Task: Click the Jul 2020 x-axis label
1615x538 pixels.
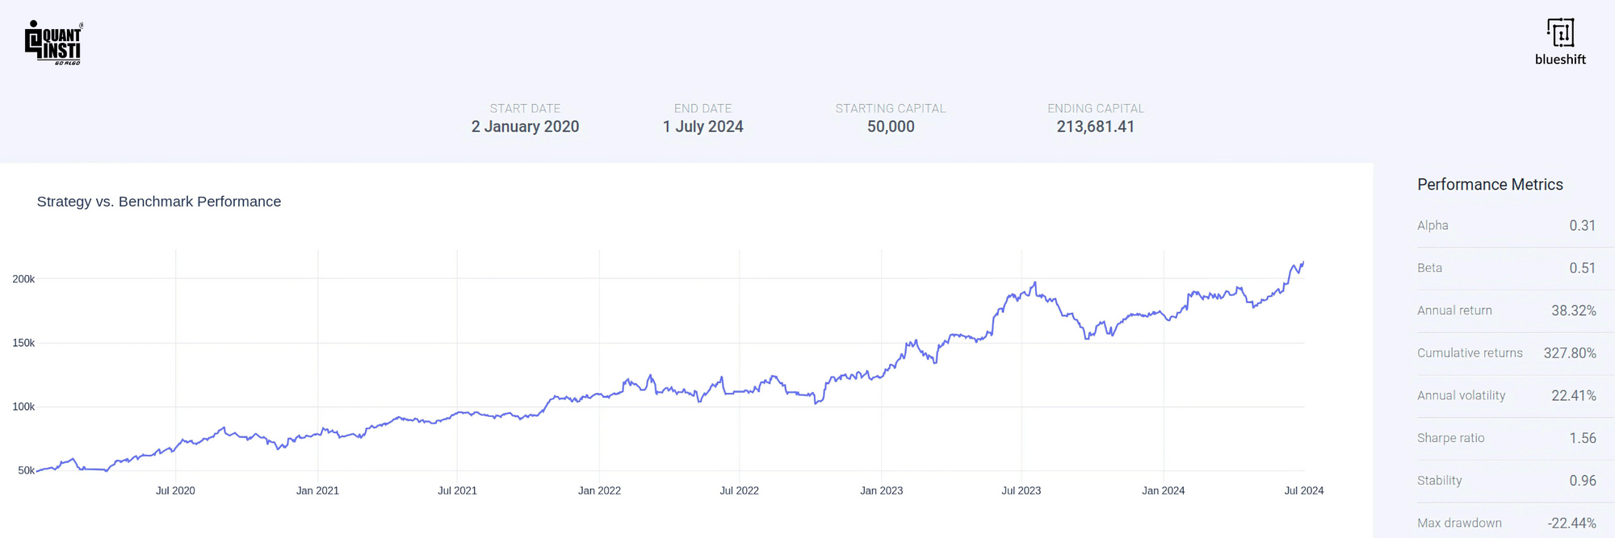Action: pos(175,490)
